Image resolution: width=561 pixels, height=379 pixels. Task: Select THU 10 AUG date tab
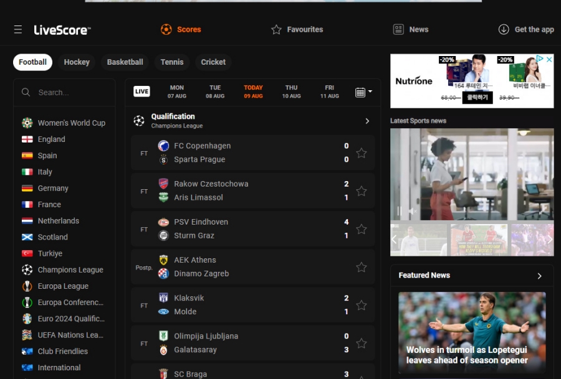tap(291, 92)
